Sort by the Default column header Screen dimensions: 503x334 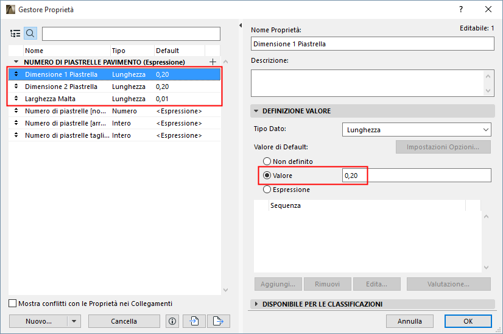(179, 51)
